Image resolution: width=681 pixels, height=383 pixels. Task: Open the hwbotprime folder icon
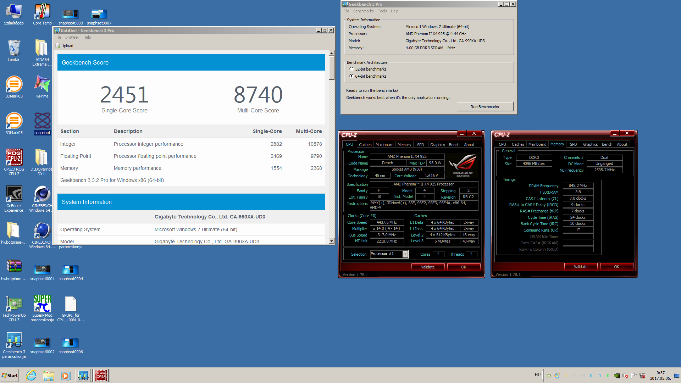pyautogui.click(x=14, y=233)
